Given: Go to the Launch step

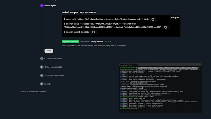Looking at the screenshot, I should [x=48, y=84].
